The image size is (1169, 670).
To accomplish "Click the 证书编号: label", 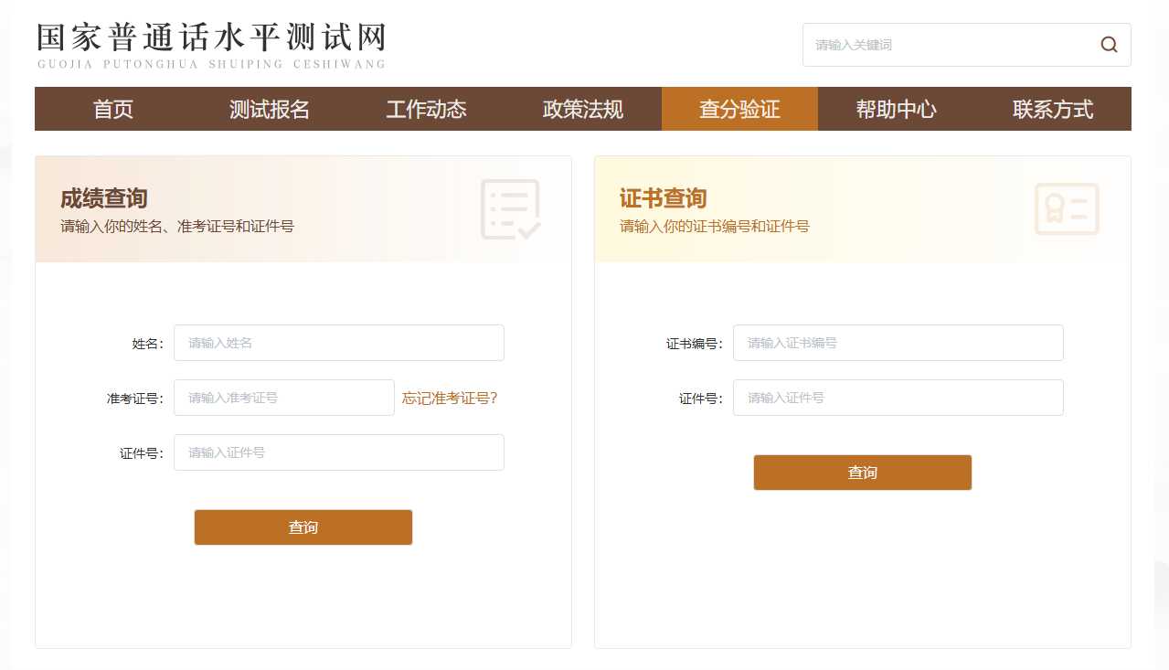I will pos(695,344).
